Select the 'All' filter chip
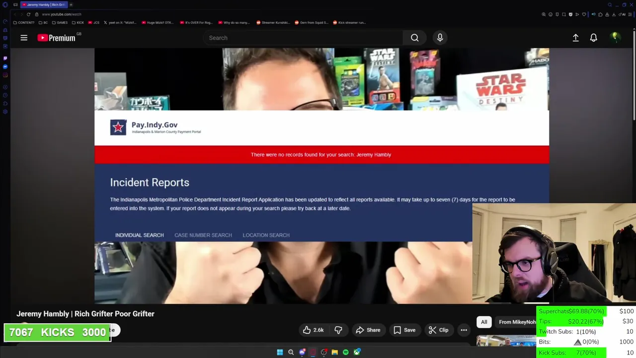 point(484,322)
